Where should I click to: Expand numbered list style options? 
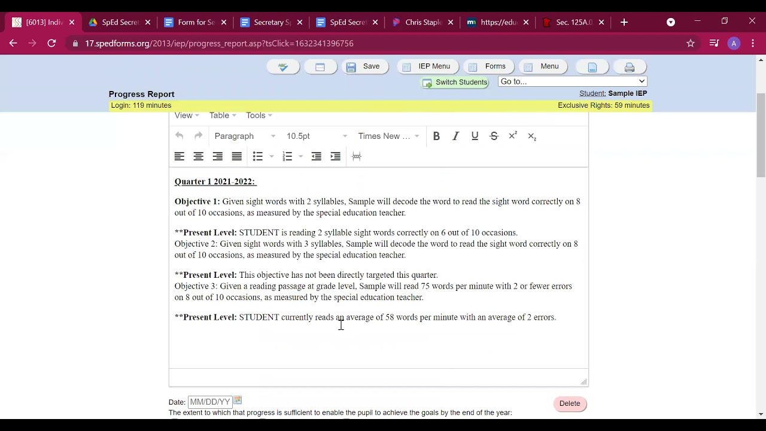tap(301, 156)
